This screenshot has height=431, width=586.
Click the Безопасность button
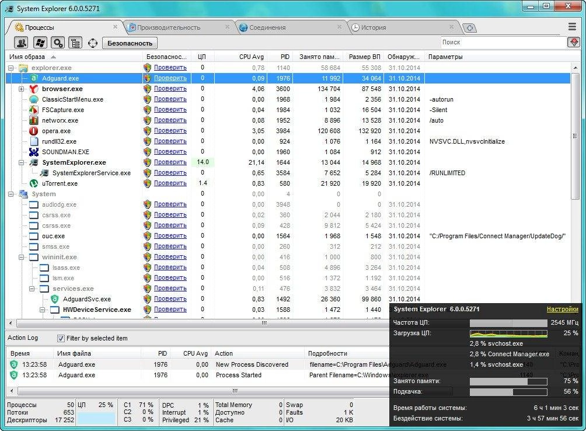[x=130, y=43]
